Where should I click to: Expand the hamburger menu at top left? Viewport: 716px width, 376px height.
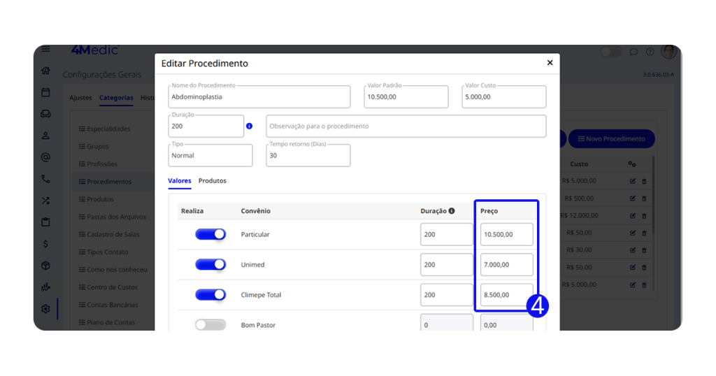45,49
